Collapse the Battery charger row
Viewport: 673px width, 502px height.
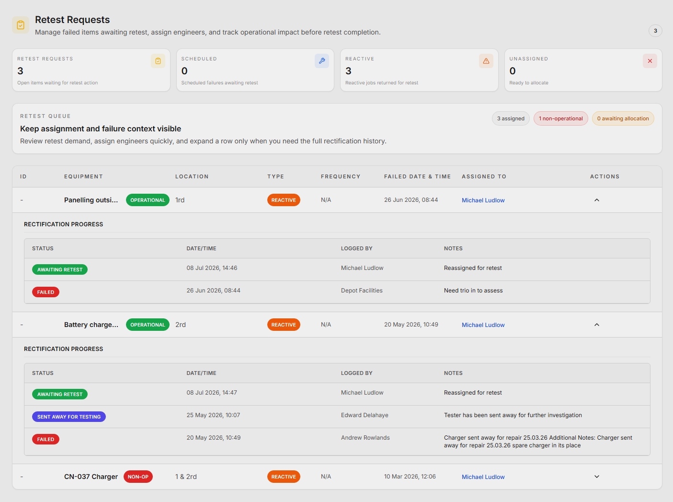pyautogui.click(x=597, y=325)
